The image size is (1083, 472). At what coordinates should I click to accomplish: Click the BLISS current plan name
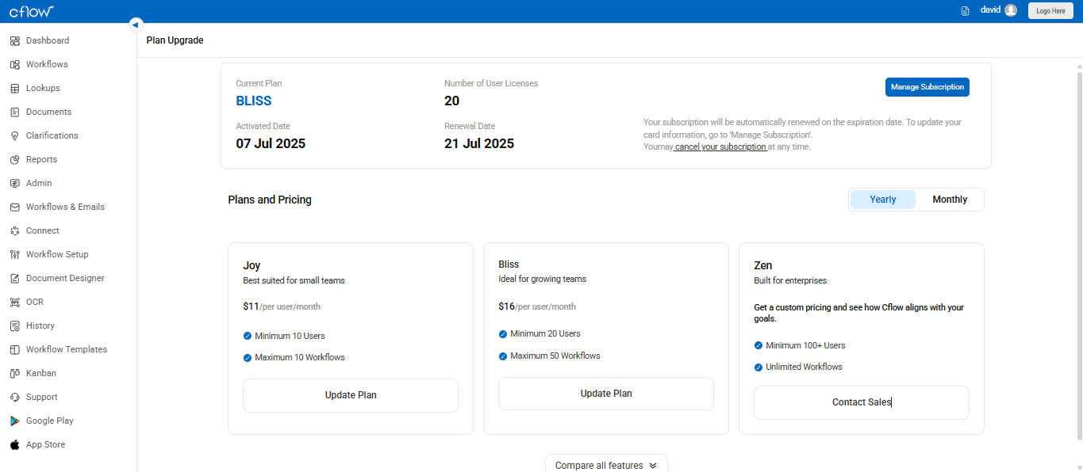tap(254, 101)
